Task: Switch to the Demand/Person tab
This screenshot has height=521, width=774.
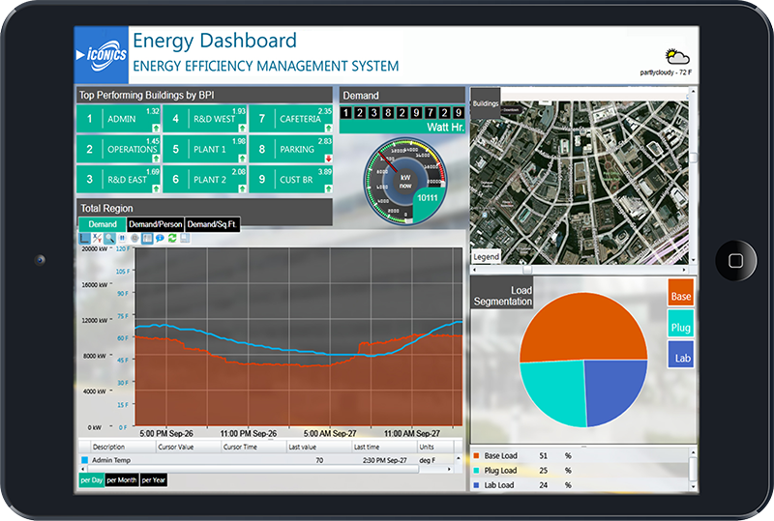Action: coord(155,224)
